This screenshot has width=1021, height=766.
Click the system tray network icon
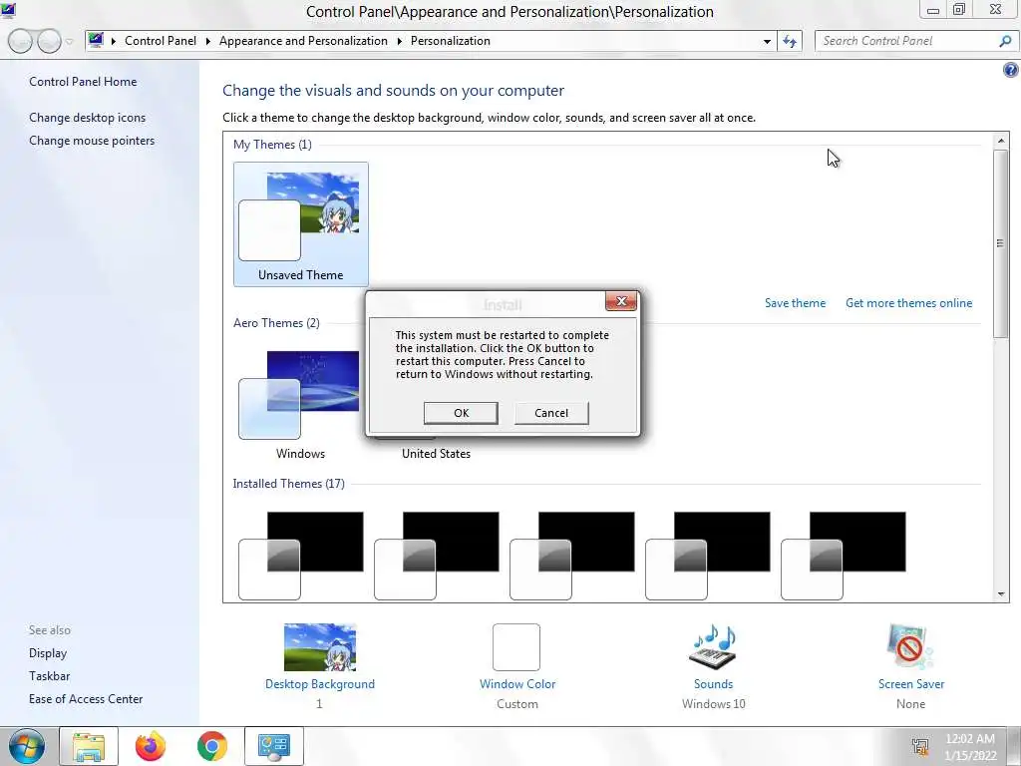click(x=920, y=747)
